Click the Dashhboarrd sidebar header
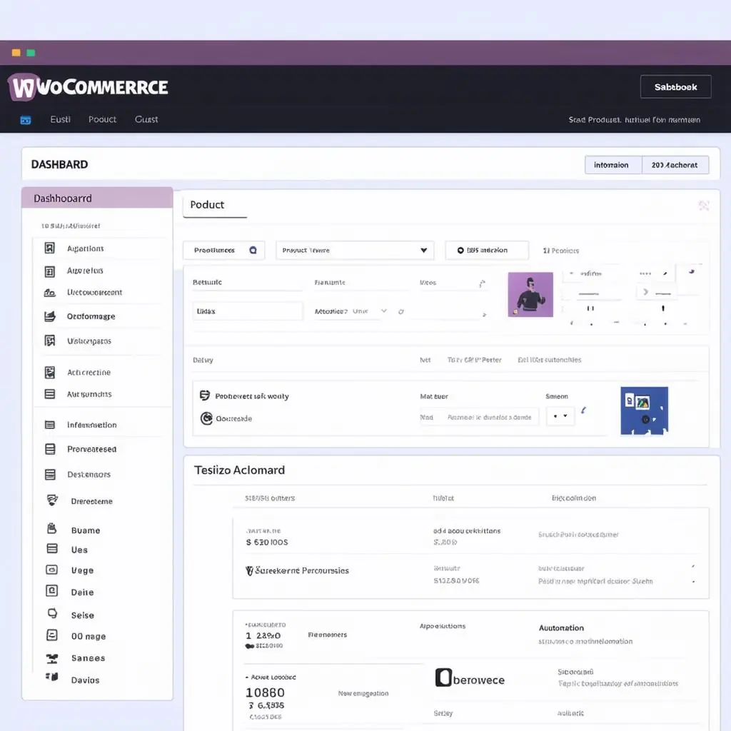 97,198
